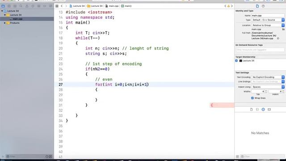Show the File Template library
The height and width of the screenshot is (161, 286).
(251, 109)
